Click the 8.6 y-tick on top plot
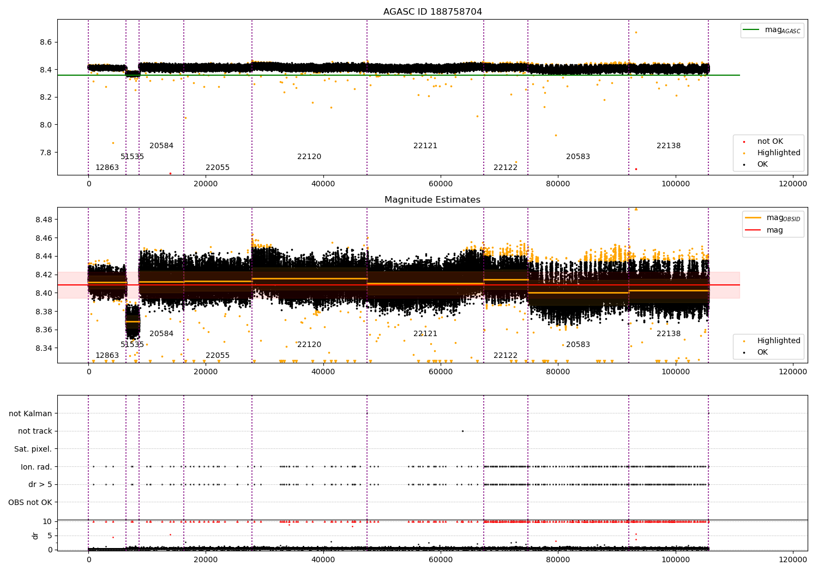818x572 pixels. [x=46, y=42]
